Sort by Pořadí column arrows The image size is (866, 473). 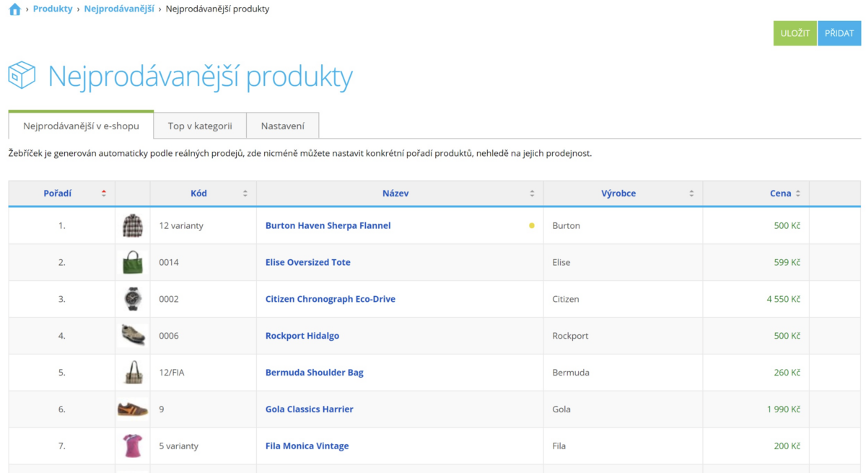click(104, 194)
